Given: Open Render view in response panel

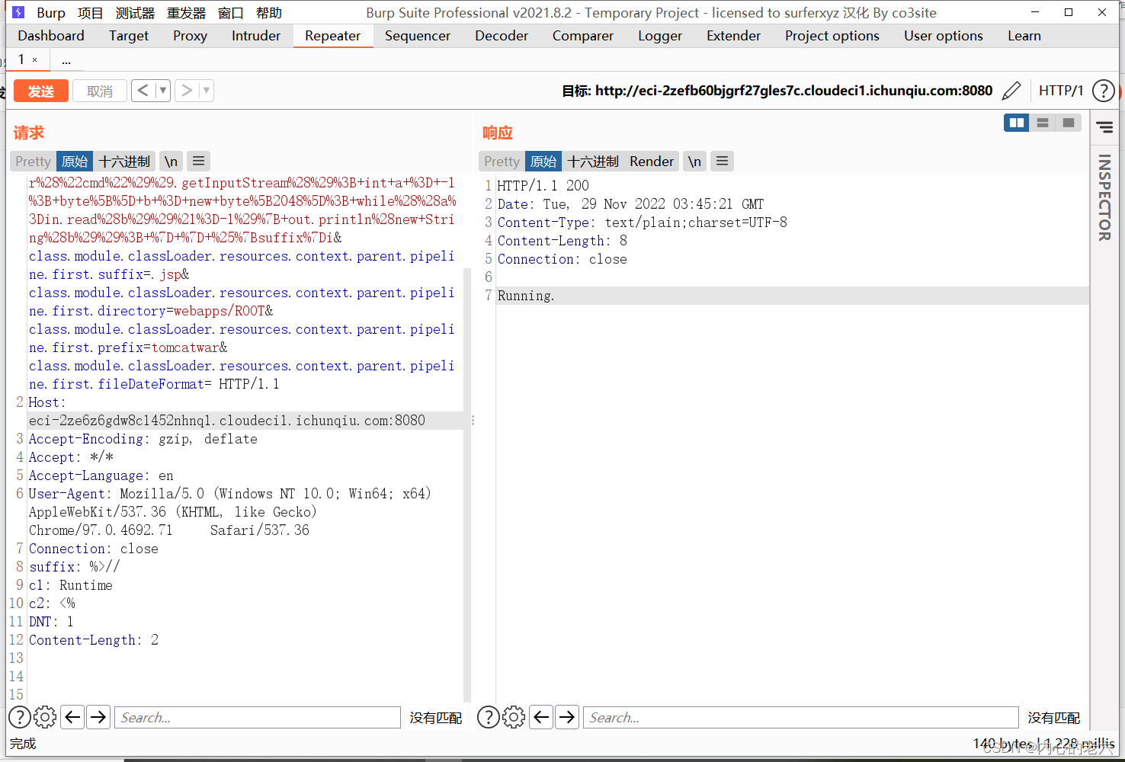Looking at the screenshot, I should point(652,162).
